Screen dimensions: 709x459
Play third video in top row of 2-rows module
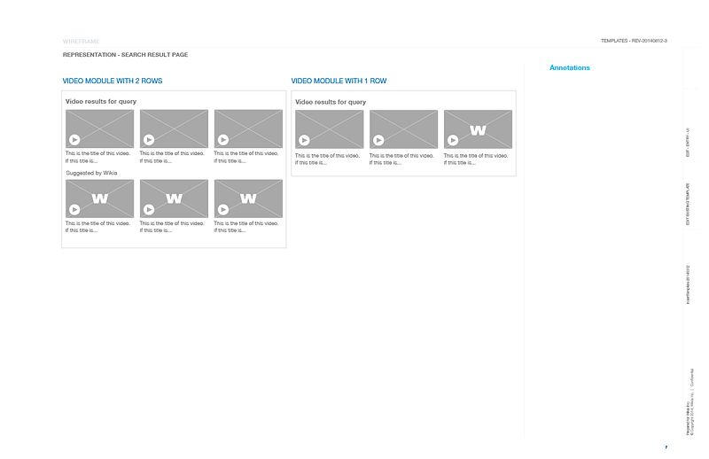223,140
